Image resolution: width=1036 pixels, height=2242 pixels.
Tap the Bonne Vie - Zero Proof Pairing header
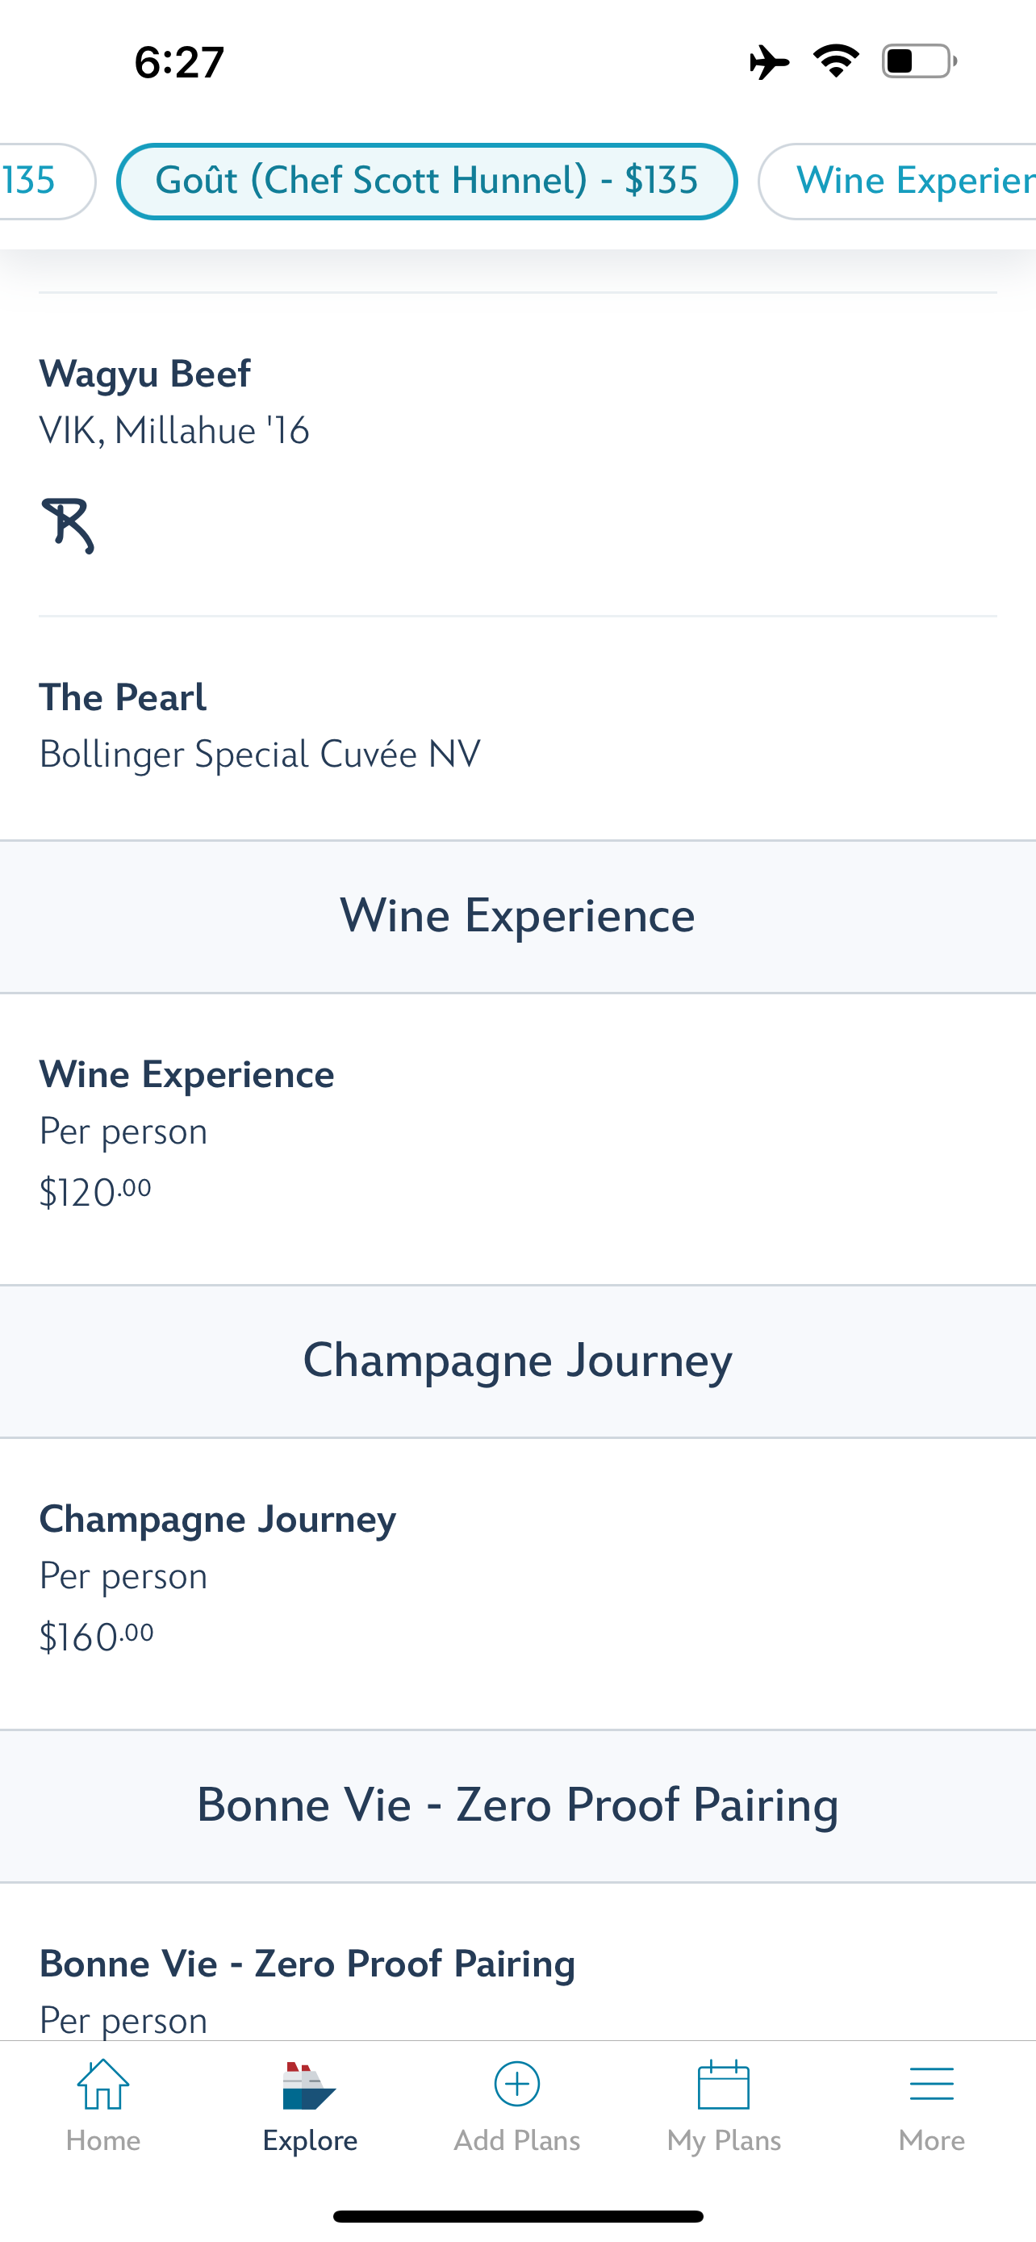(517, 1806)
